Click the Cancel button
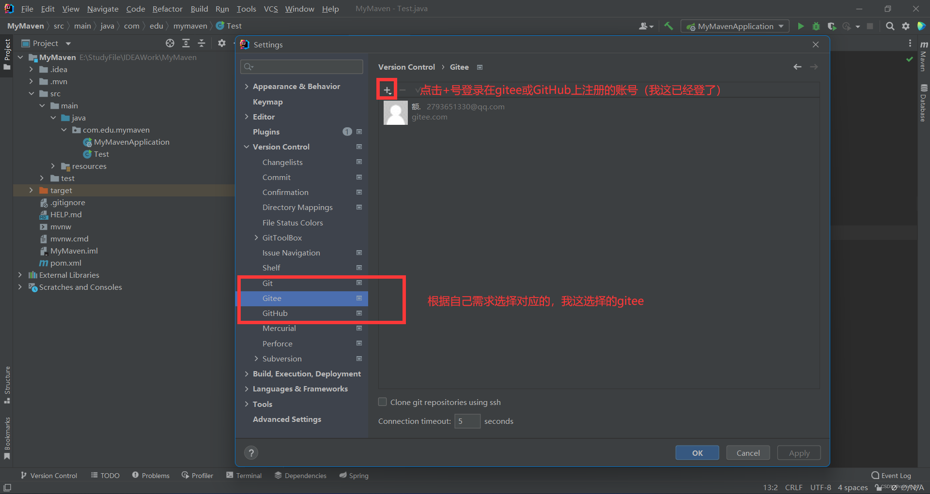The height and width of the screenshot is (494, 930). (x=748, y=453)
